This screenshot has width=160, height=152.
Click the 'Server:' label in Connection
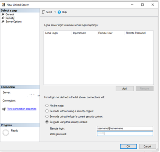point(6,92)
